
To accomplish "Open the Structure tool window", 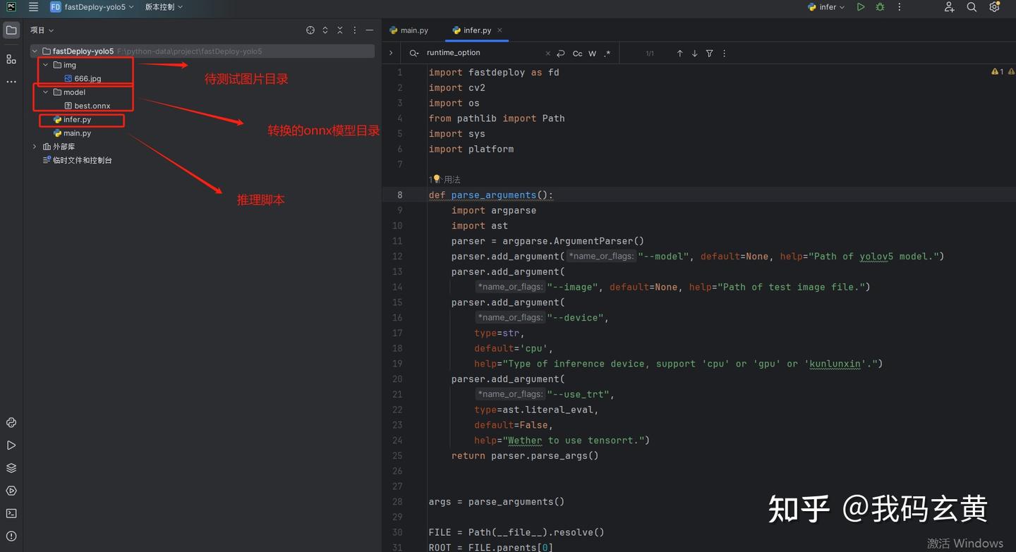I will 11,59.
